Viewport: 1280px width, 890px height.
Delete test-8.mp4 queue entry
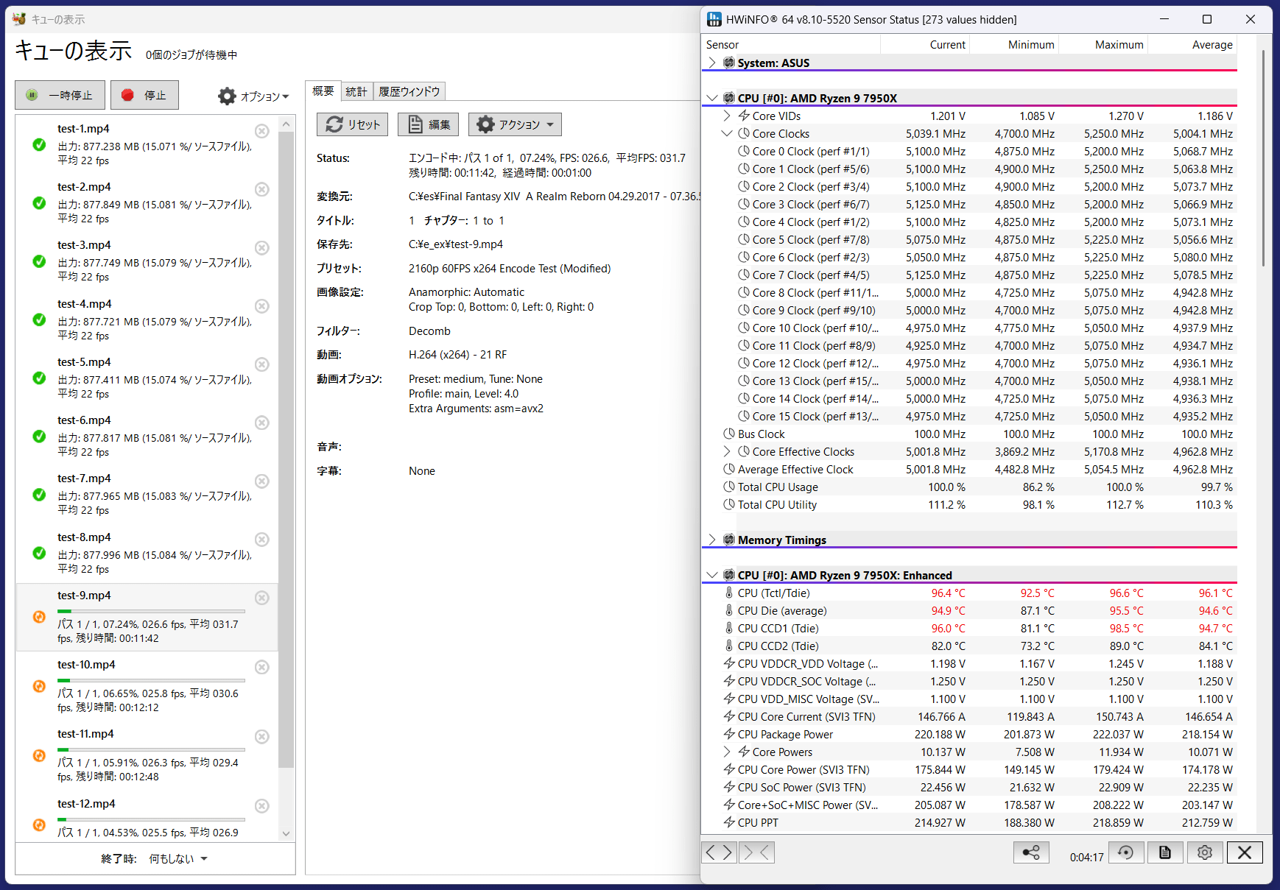[x=261, y=540]
